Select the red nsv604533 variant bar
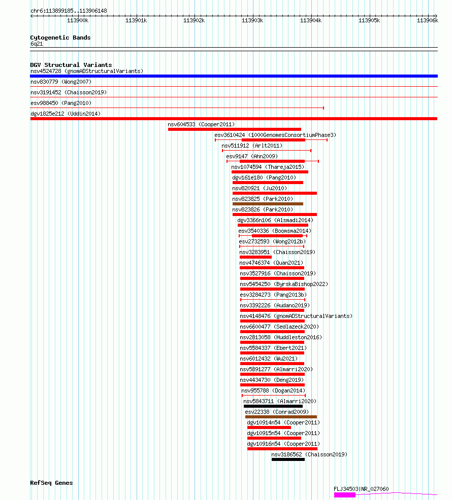Screen dimensions: 452x500 235,129
